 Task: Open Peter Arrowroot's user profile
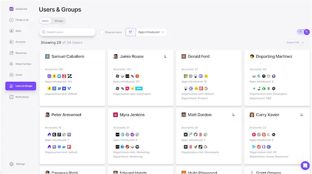tap(66, 115)
